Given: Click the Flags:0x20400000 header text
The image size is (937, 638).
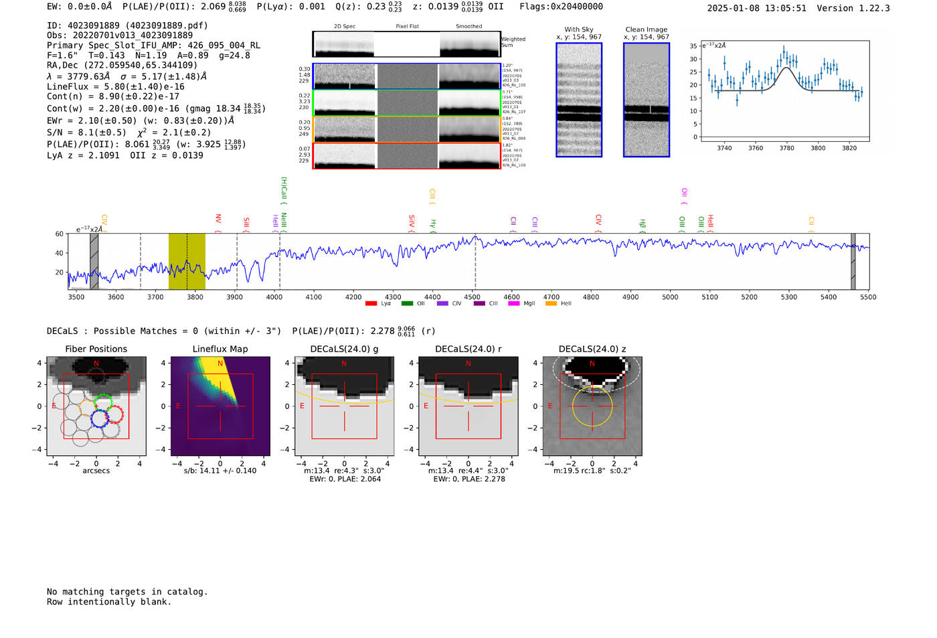Looking at the screenshot, I should tap(561, 7).
